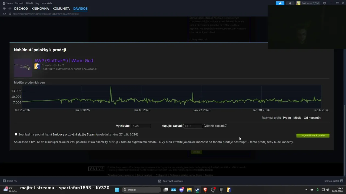The width and height of the screenshot is (346, 194).
Task: Set graph range to Od nepaměti
Action: pyautogui.click(x=312, y=118)
